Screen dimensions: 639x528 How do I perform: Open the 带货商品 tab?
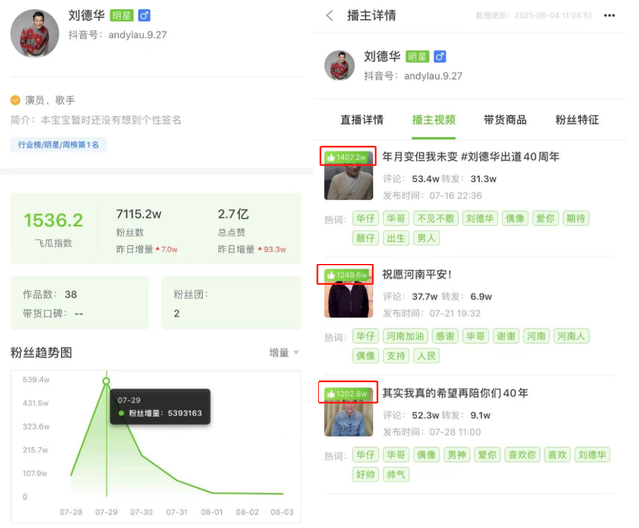click(x=505, y=120)
